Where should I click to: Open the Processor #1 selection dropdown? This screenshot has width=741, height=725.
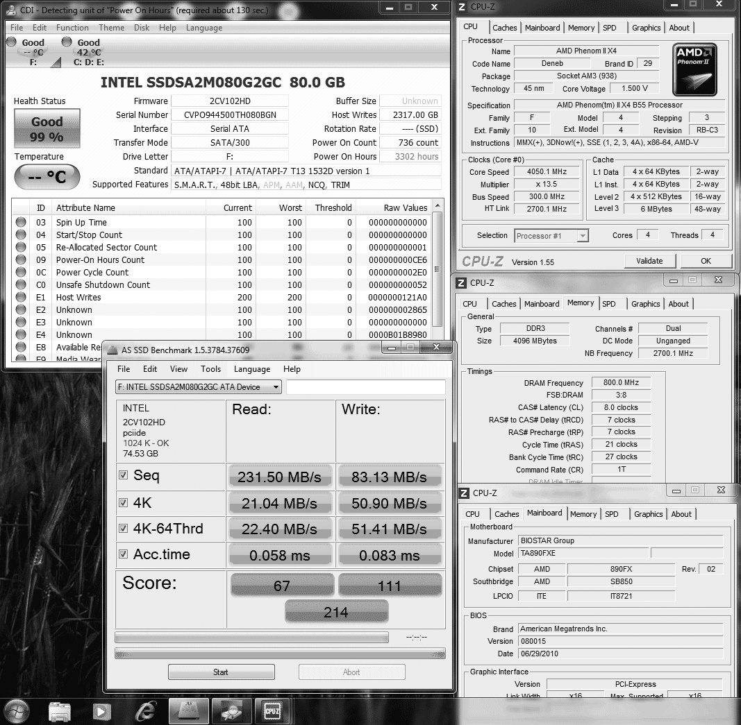click(551, 235)
